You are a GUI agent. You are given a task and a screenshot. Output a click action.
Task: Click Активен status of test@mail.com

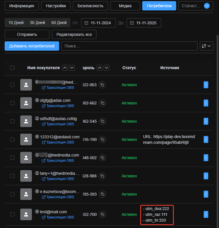tap(129, 214)
